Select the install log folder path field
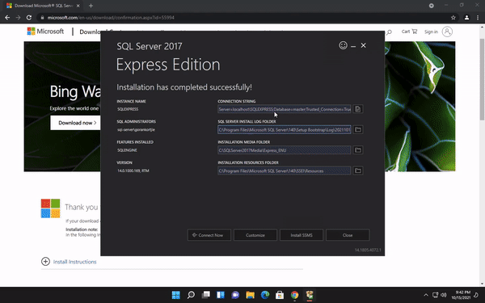The image size is (485, 303). point(285,129)
